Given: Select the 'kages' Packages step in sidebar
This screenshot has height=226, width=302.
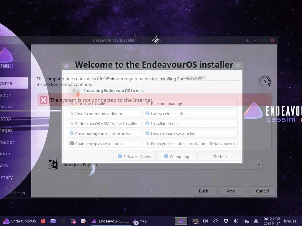Looking at the screenshot, I should (x=14, y=130).
